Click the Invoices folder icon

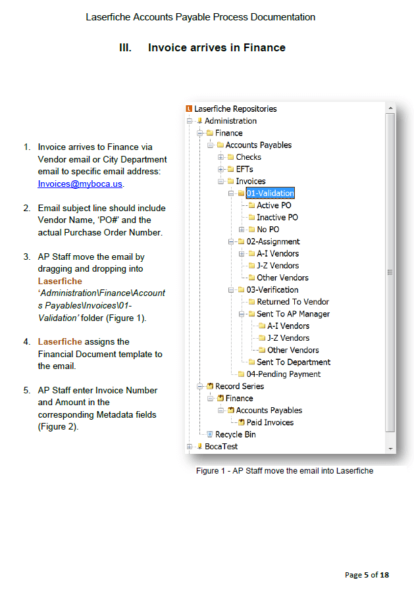[x=231, y=182]
